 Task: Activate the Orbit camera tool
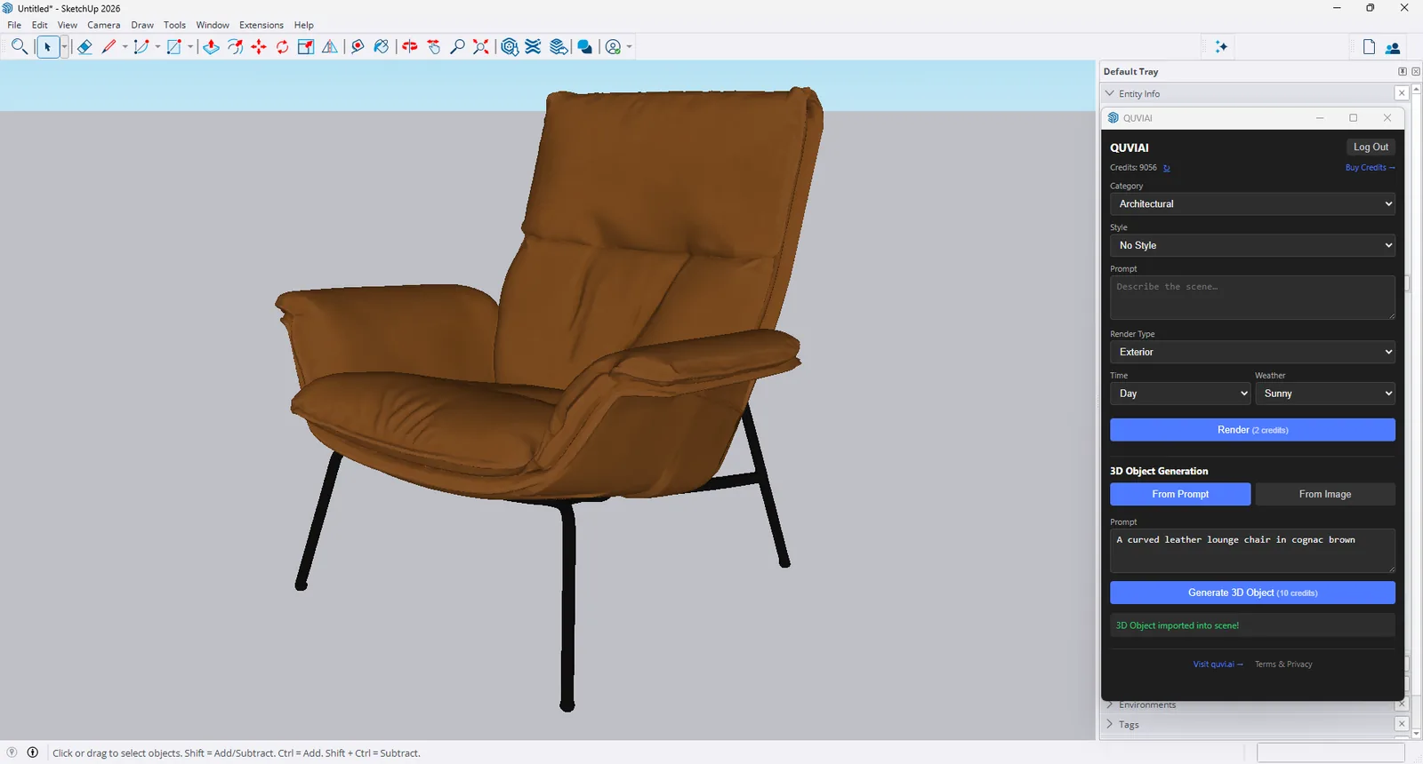point(409,47)
